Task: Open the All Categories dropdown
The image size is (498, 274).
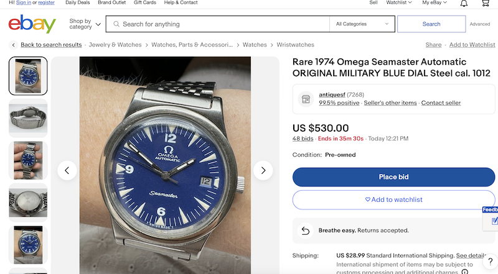Action: (362, 24)
